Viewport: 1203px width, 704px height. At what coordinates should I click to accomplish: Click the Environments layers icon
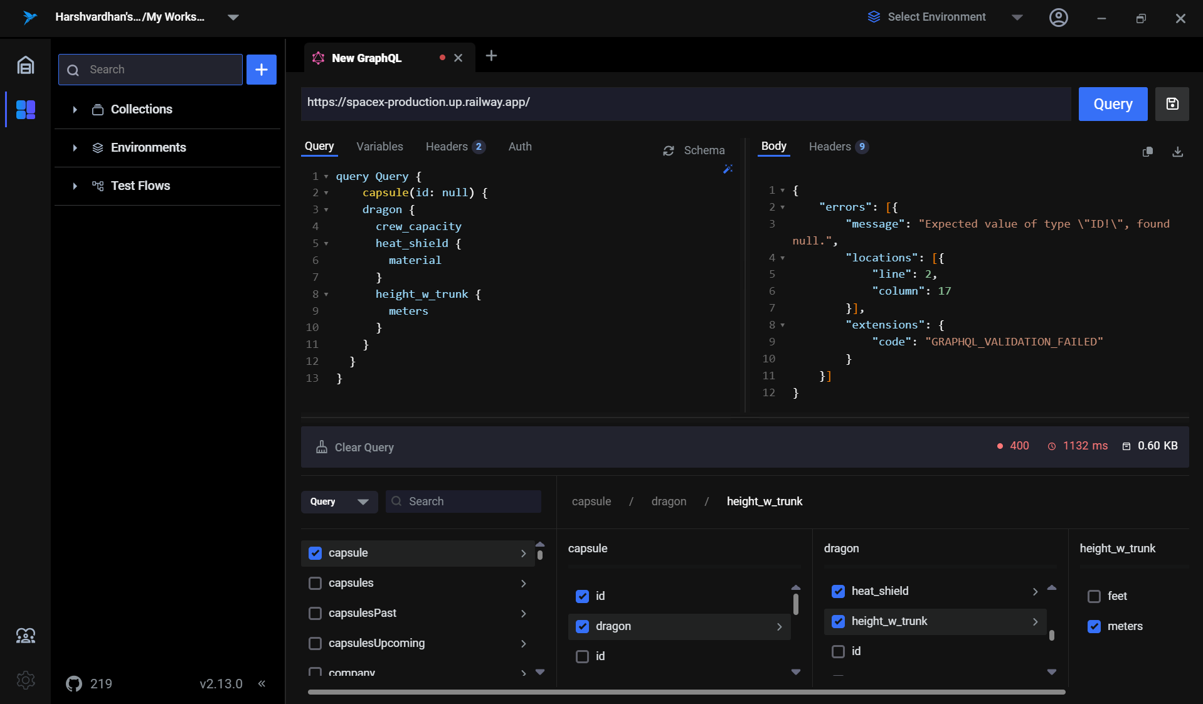(98, 148)
